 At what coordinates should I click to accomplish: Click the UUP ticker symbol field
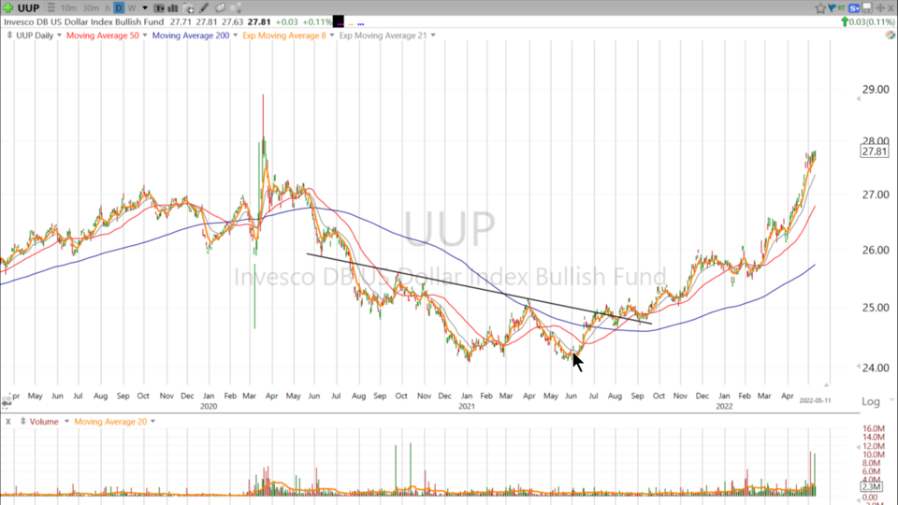[x=28, y=8]
